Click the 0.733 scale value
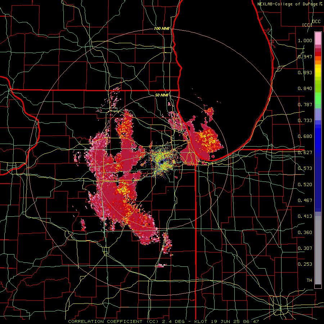Image resolution: width=324 pixels, height=324 pixels. [x=305, y=121]
